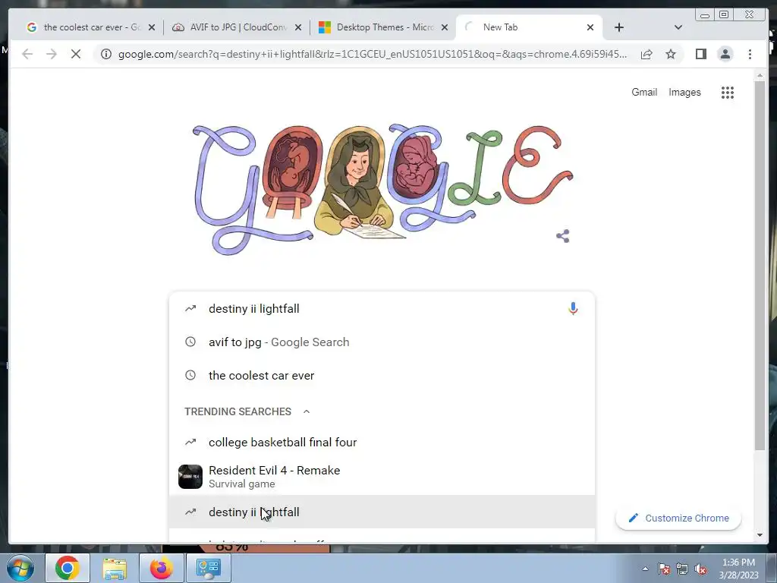Close the AVIF to JPG tab

coord(297,28)
